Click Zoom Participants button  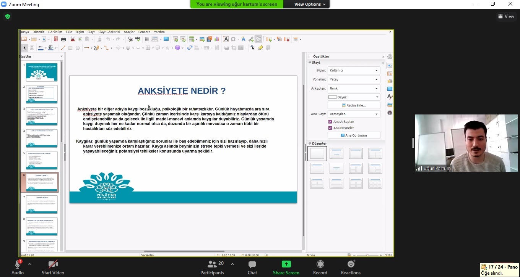point(212,267)
